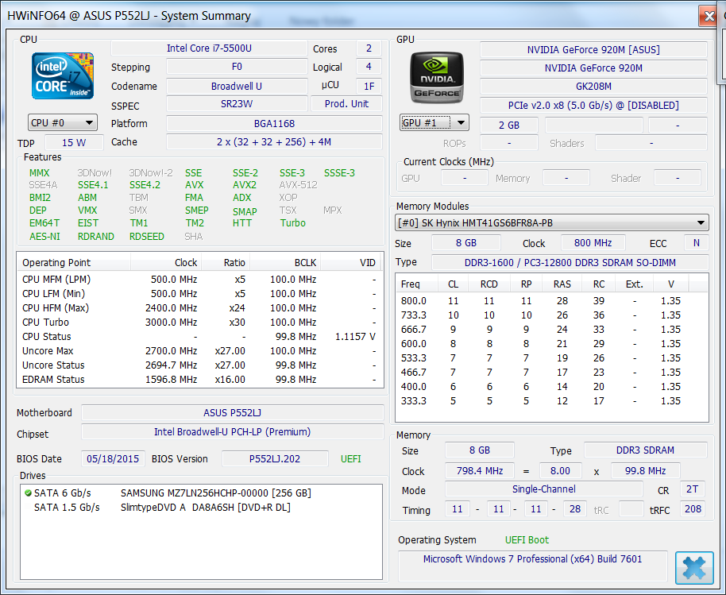Viewport: 726px width, 595px height.
Task: Click the PCIe v2.0 x8 interface field
Action: pos(593,106)
